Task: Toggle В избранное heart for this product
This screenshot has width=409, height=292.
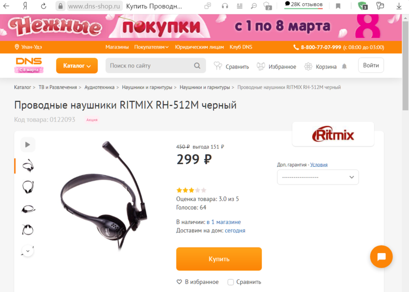Action: (x=198, y=282)
